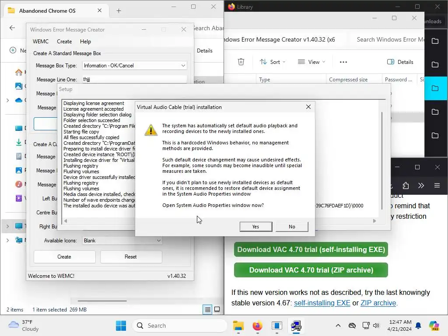Click the Music icon in navigation pane
448x336 pixels.
click(x=18, y=184)
